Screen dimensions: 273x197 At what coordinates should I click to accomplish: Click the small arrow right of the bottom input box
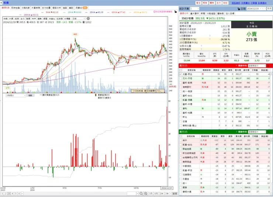(x=137, y=193)
